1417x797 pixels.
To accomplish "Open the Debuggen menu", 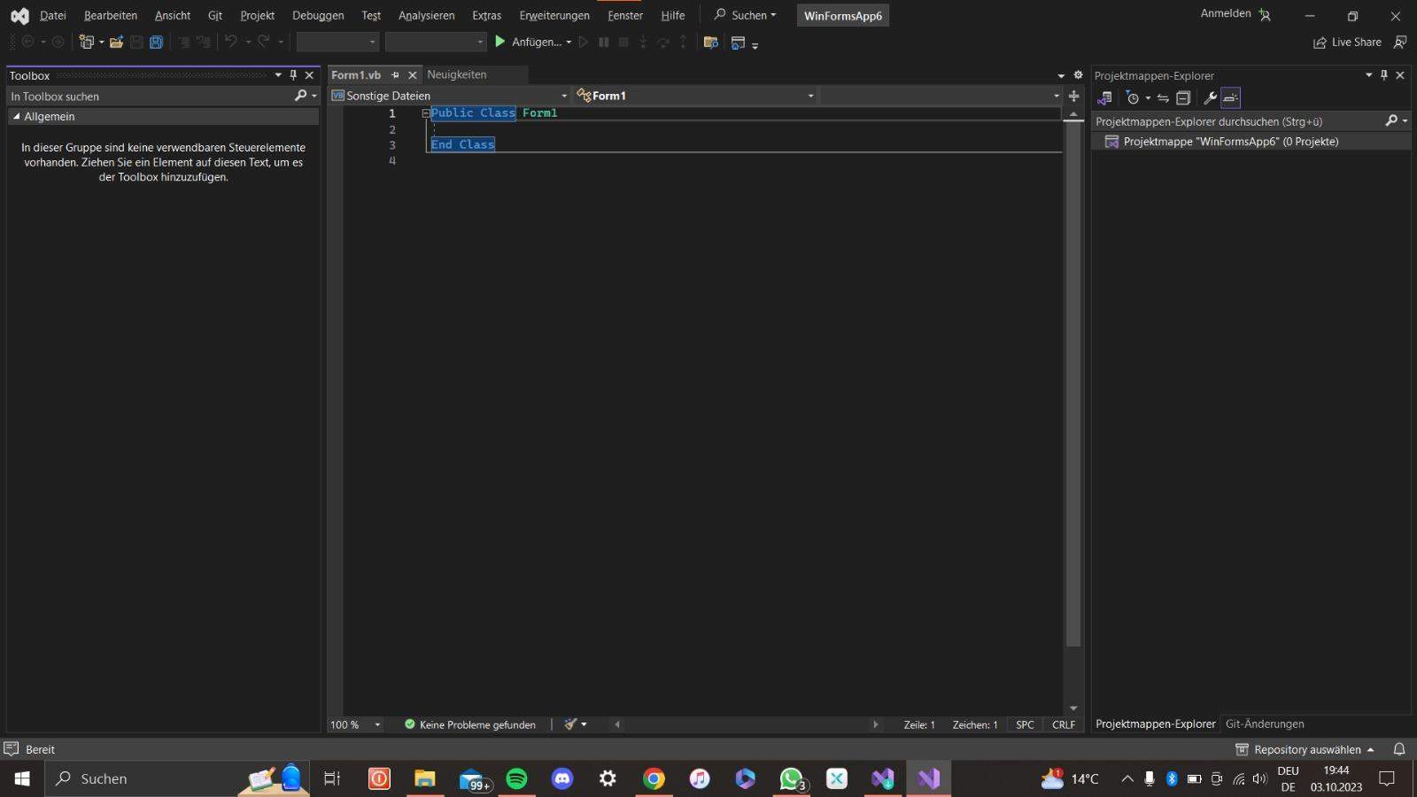I will coord(317,15).
